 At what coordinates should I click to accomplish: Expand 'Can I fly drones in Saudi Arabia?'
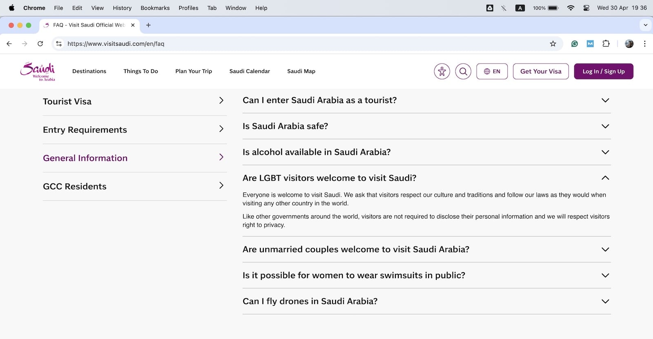click(426, 301)
